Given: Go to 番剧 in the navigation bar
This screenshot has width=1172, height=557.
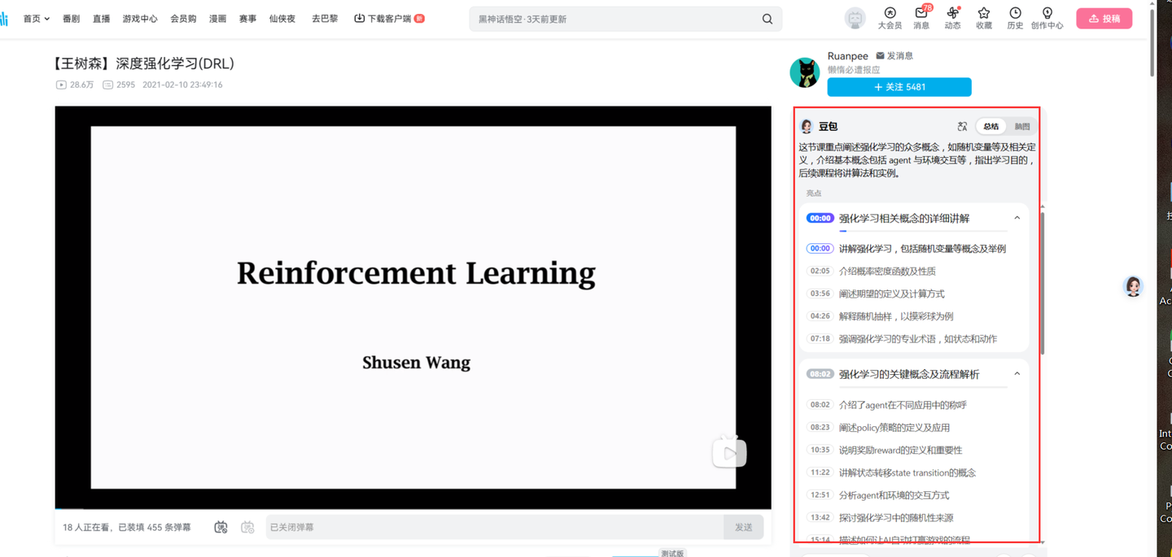Looking at the screenshot, I should [72, 19].
